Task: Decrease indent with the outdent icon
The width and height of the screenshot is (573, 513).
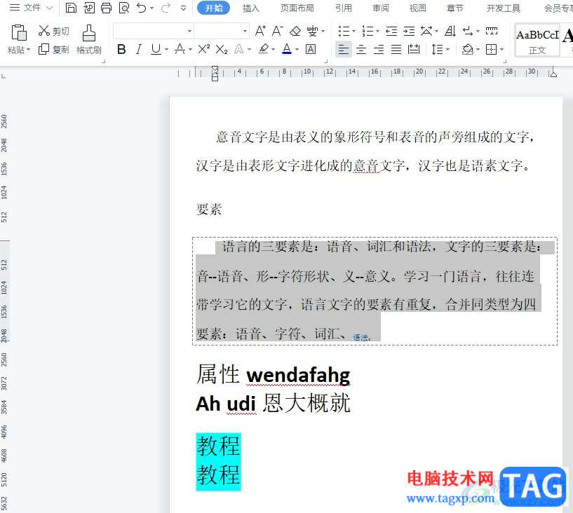Action: 391,31
